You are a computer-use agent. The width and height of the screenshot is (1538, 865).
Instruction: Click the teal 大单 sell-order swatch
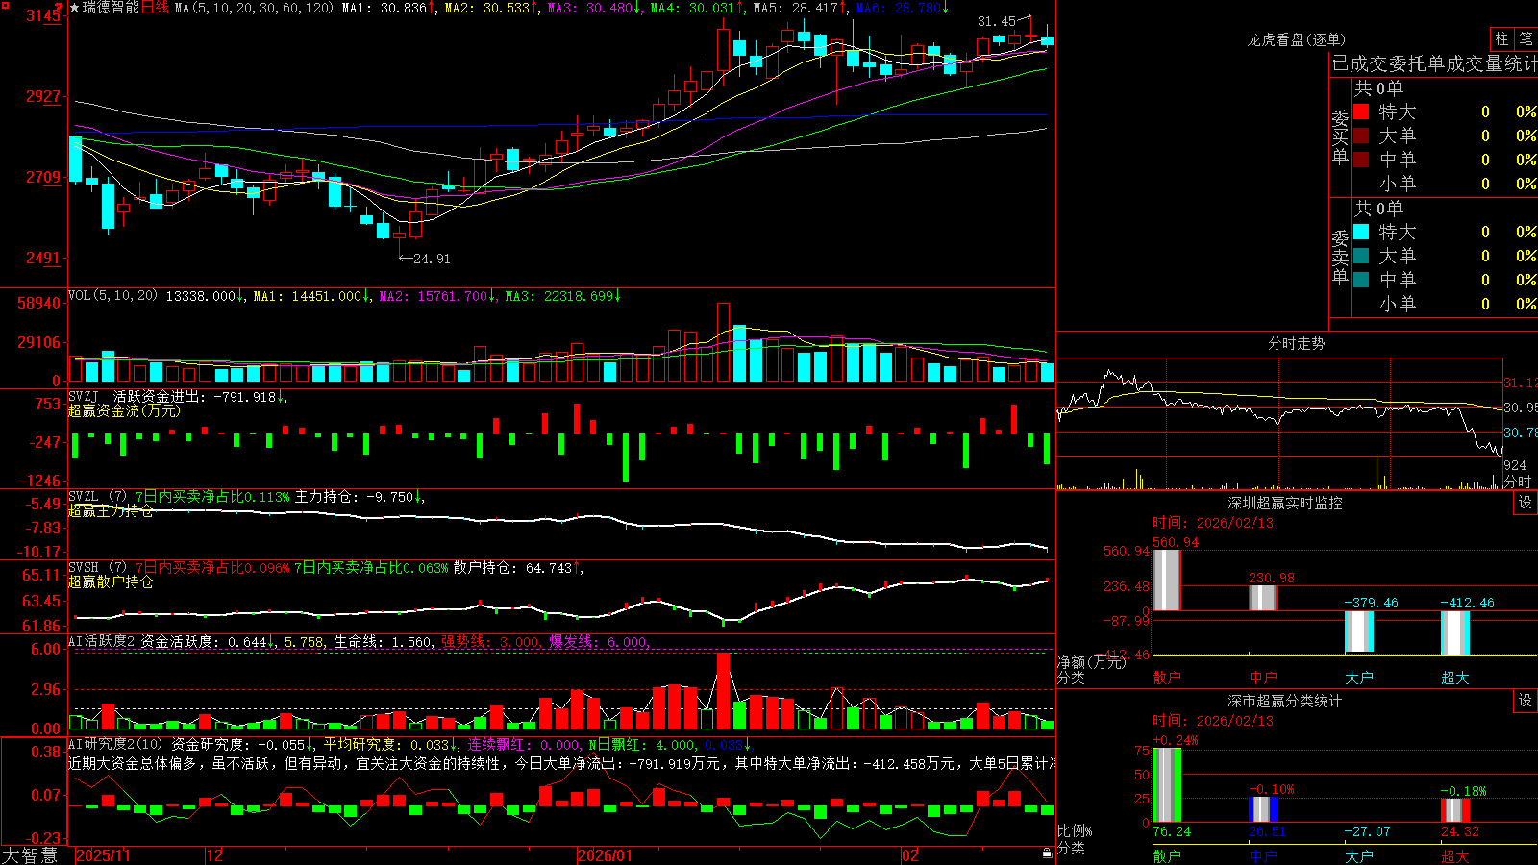click(x=1361, y=256)
